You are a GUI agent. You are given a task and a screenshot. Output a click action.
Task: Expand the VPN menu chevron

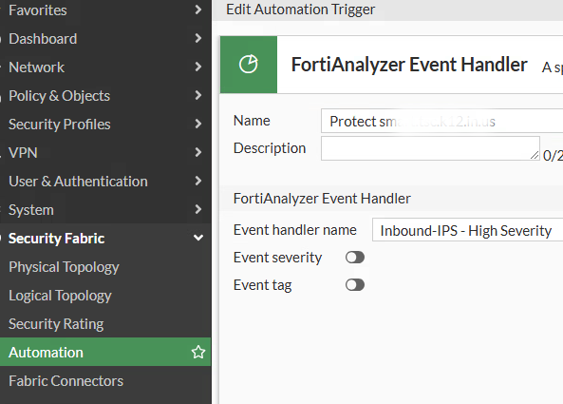pos(198,152)
